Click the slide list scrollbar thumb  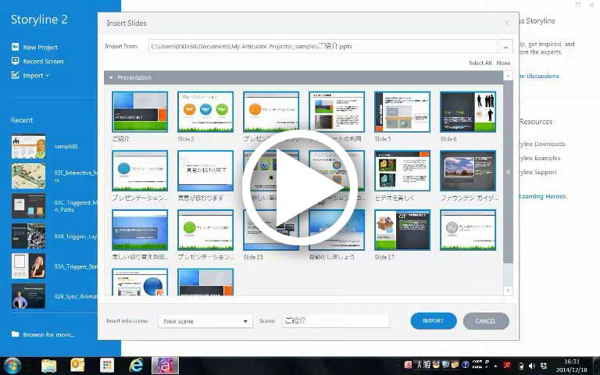click(508, 172)
